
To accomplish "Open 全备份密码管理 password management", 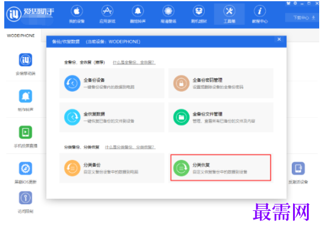I will click(221, 83).
